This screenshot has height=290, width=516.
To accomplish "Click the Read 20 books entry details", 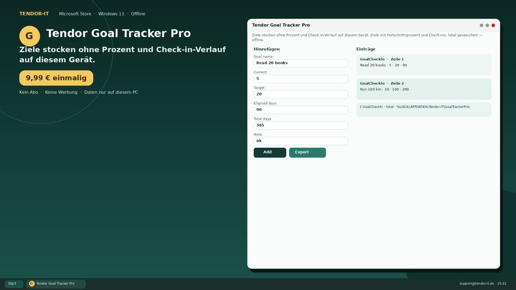I will [x=383, y=66].
